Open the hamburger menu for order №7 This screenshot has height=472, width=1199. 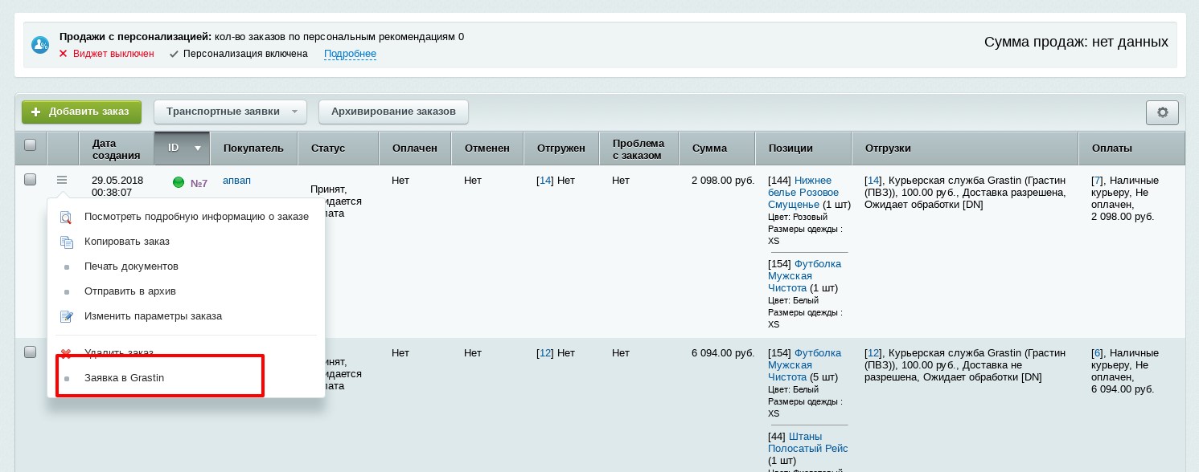point(62,181)
